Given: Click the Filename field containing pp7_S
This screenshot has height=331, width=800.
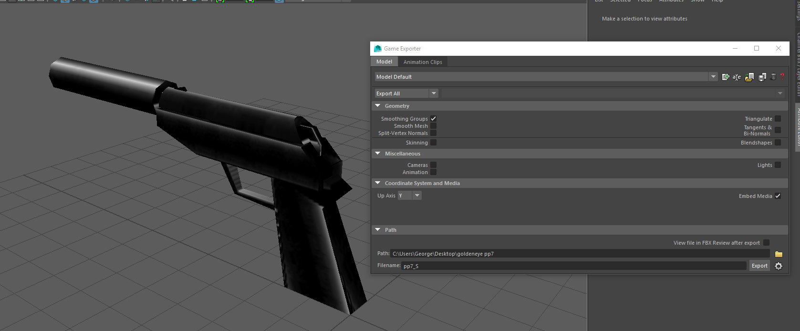Looking at the screenshot, I should (574, 266).
